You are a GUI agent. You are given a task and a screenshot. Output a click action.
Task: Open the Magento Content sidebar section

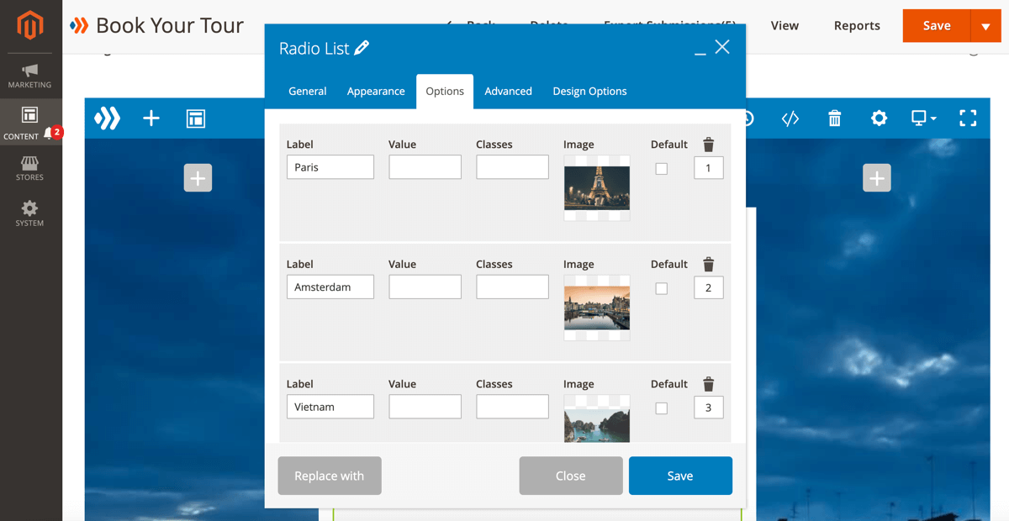[30, 122]
